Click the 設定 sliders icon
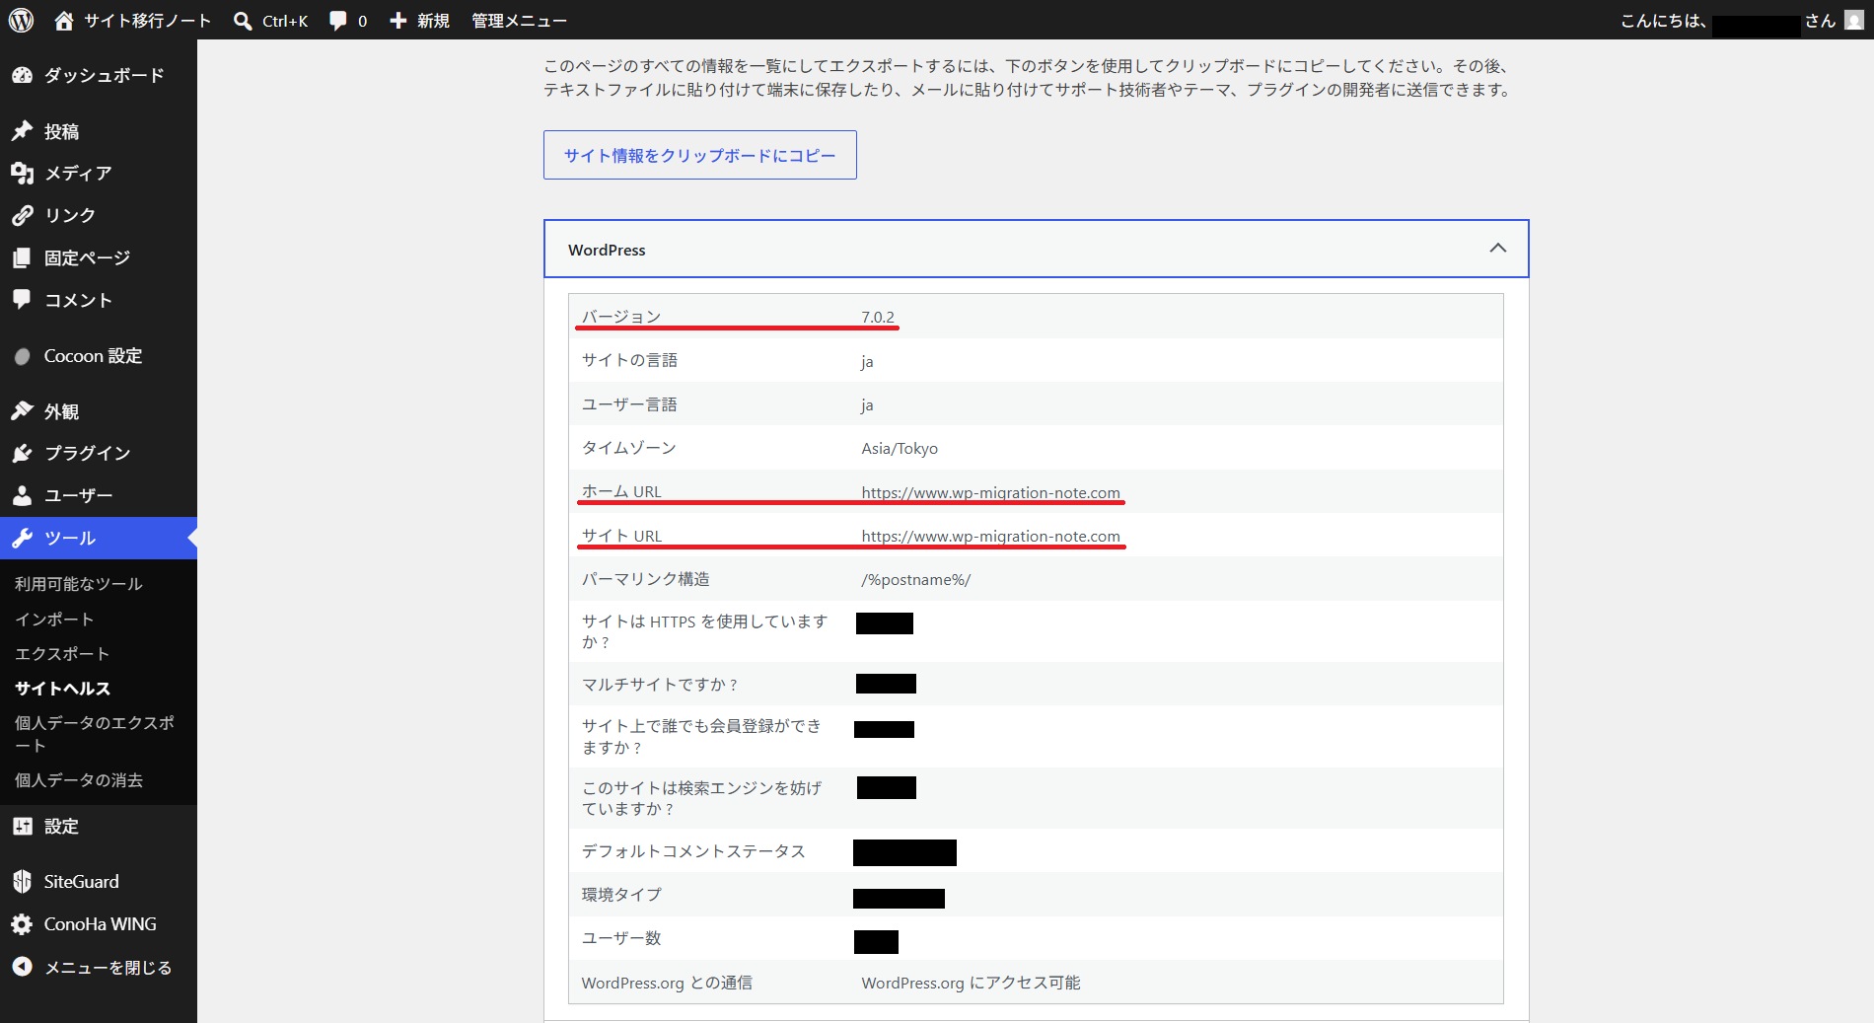This screenshot has width=1874, height=1023. point(22,827)
